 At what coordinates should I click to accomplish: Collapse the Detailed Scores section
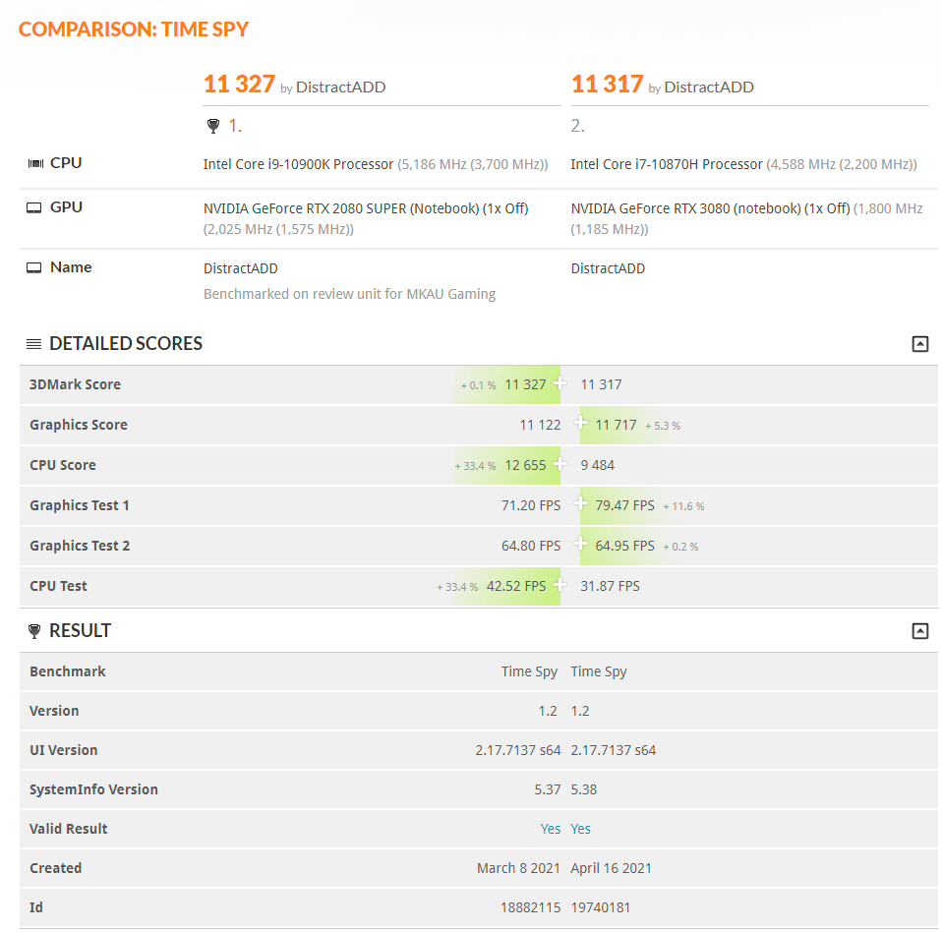(919, 344)
